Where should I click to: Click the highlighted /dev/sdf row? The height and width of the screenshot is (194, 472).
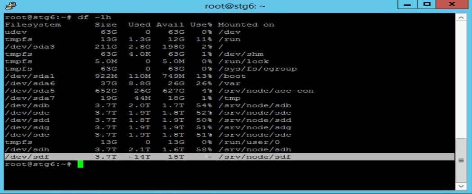tap(229, 157)
